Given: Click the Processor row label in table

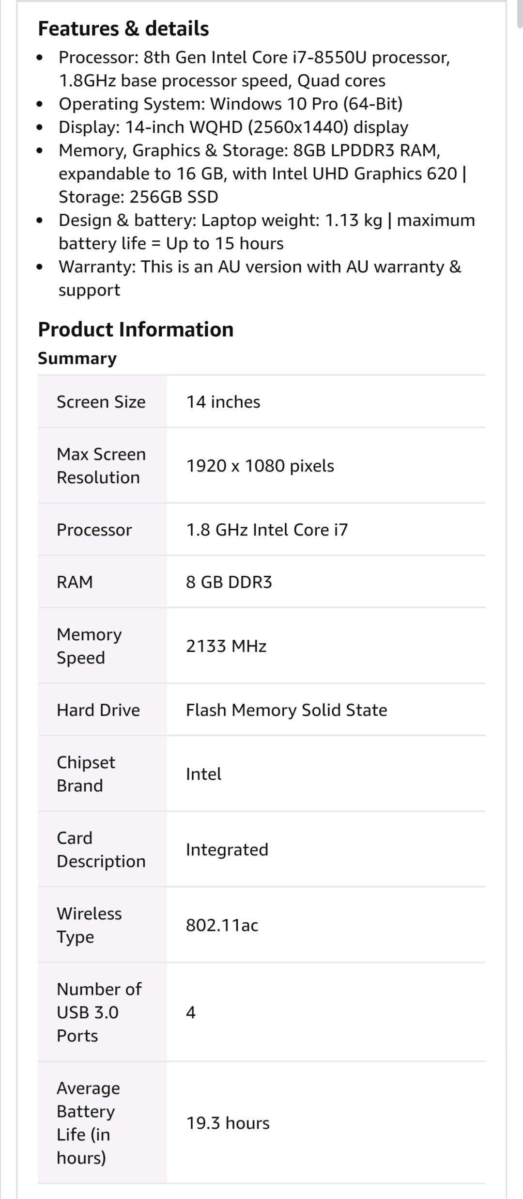Looking at the screenshot, I should click(94, 530).
